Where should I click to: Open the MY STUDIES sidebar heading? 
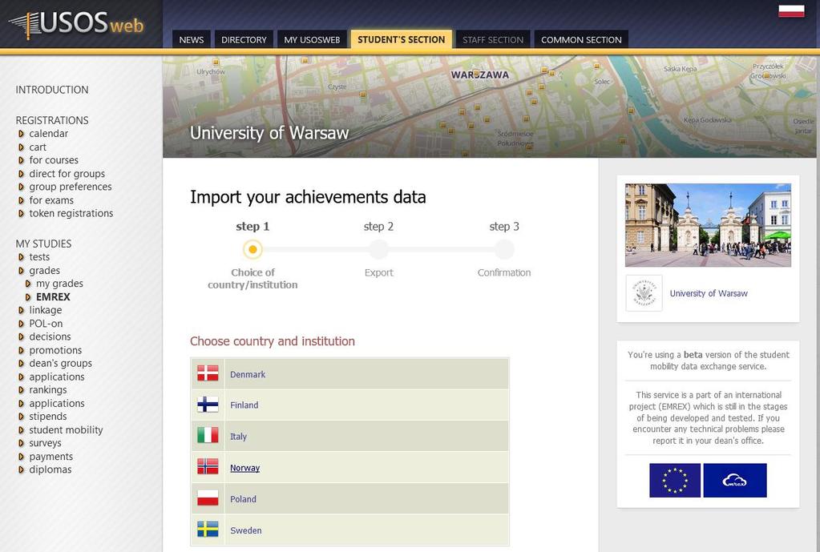[43, 244]
